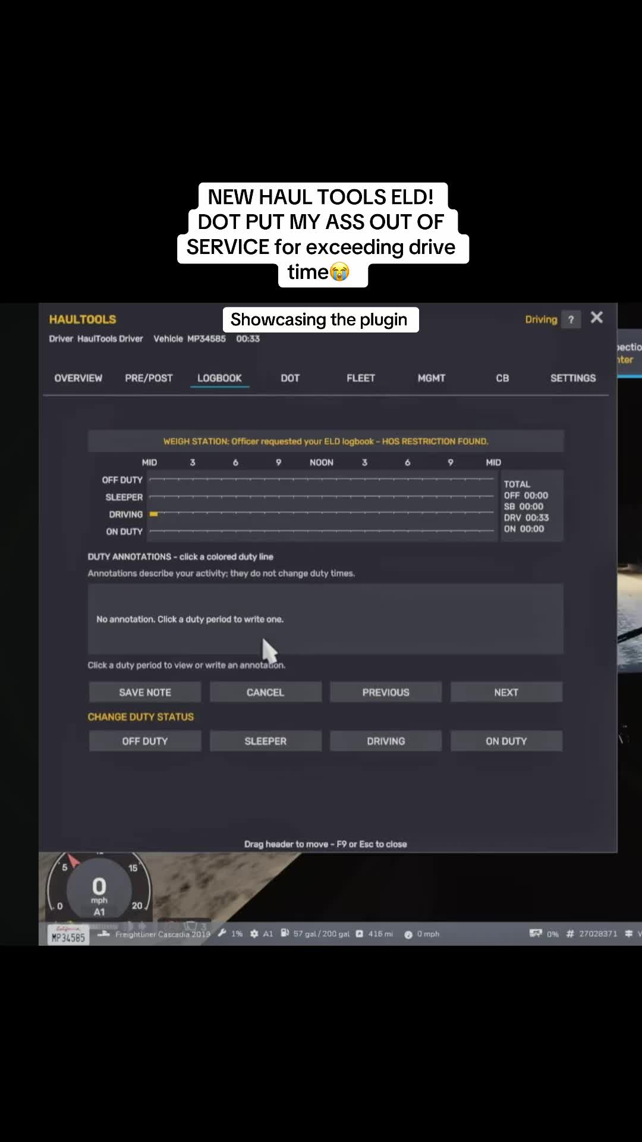Click the annotation text box
Viewport: 642px width, 1142px height.
(x=325, y=619)
